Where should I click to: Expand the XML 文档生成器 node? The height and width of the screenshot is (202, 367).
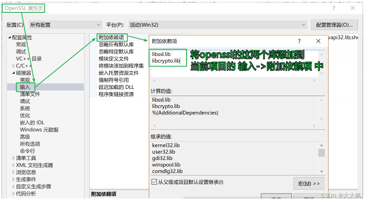(x=13, y=165)
